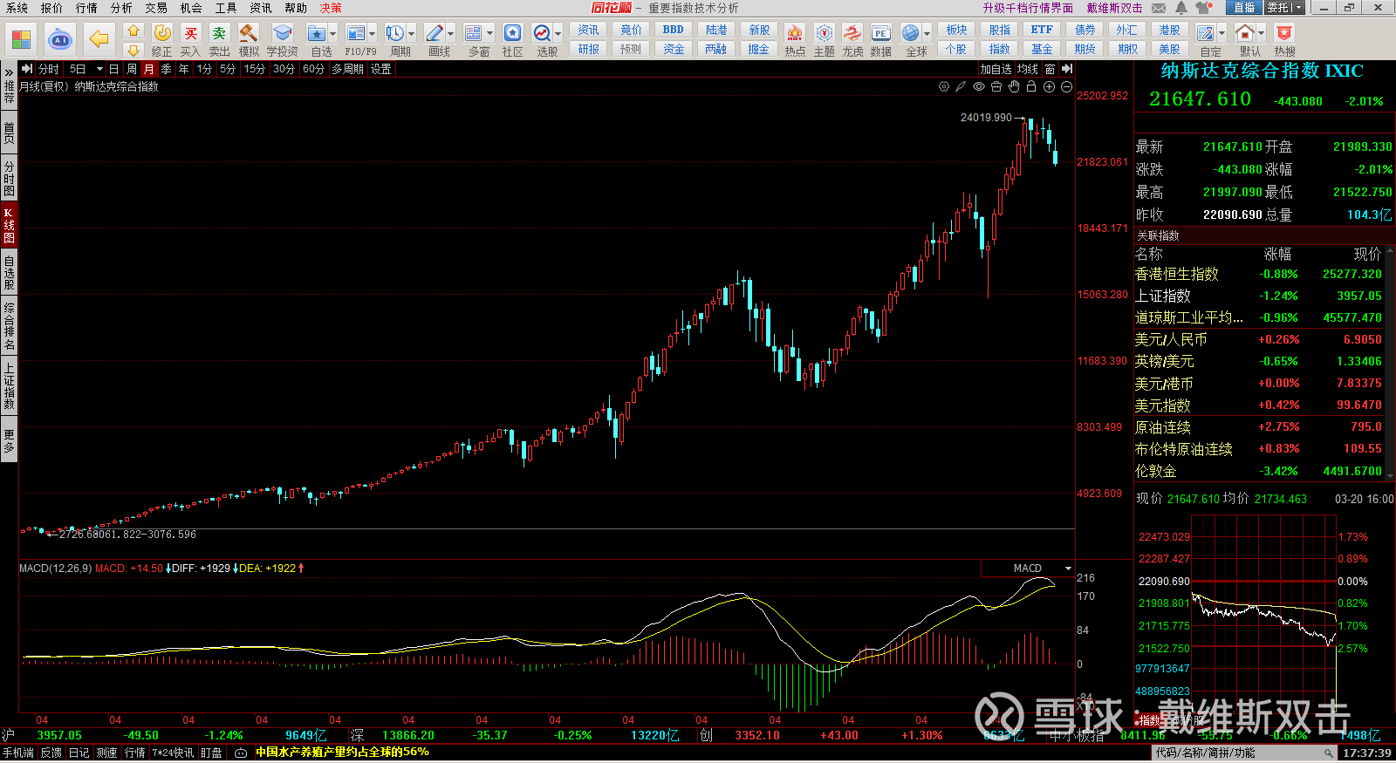Screen dimensions: 1396x763
Task: Switch chart period to 季
Action: click(x=166, y=69)
